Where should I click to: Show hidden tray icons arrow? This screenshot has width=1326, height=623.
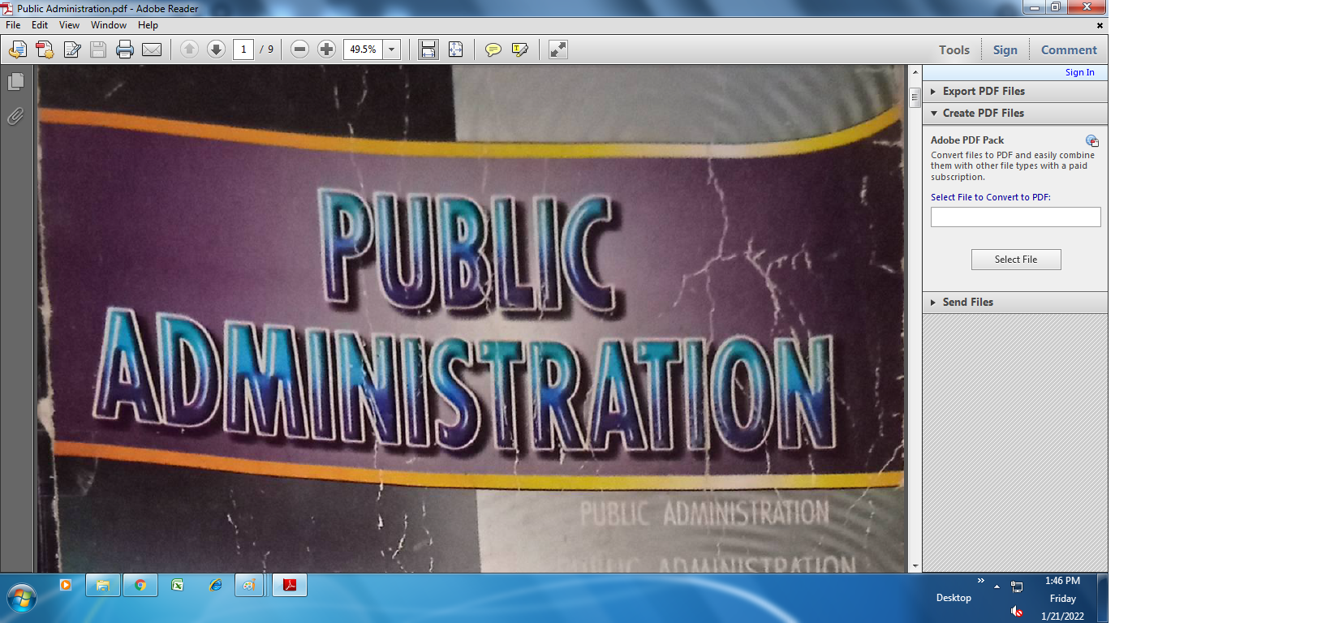click(x=997, y=586)
